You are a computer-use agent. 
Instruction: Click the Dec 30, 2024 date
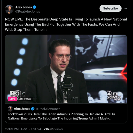(31, 129)
